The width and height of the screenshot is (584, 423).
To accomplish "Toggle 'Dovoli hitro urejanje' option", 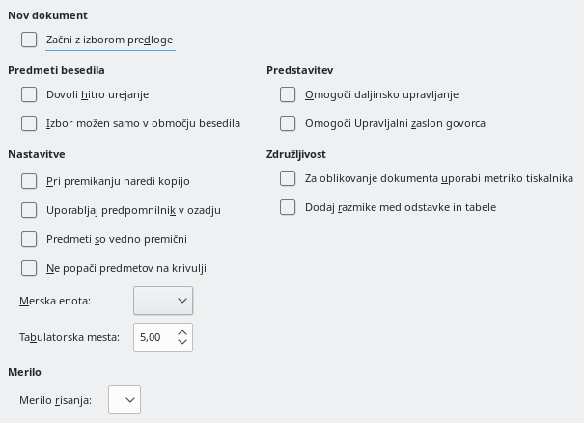I will [29, 94].
